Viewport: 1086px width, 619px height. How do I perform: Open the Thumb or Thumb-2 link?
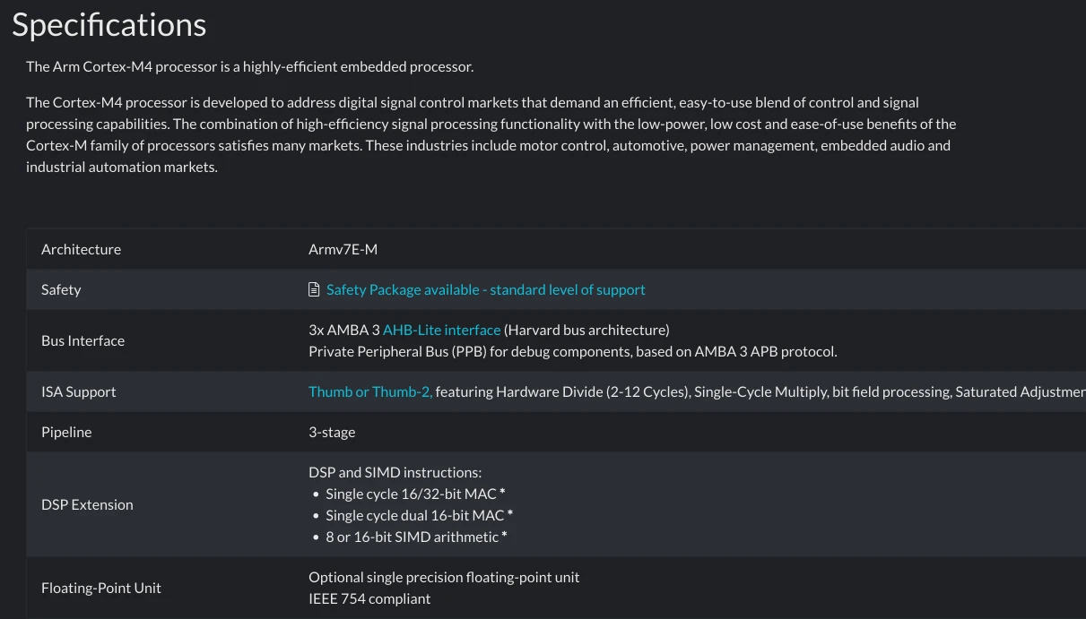coord(369,391)
